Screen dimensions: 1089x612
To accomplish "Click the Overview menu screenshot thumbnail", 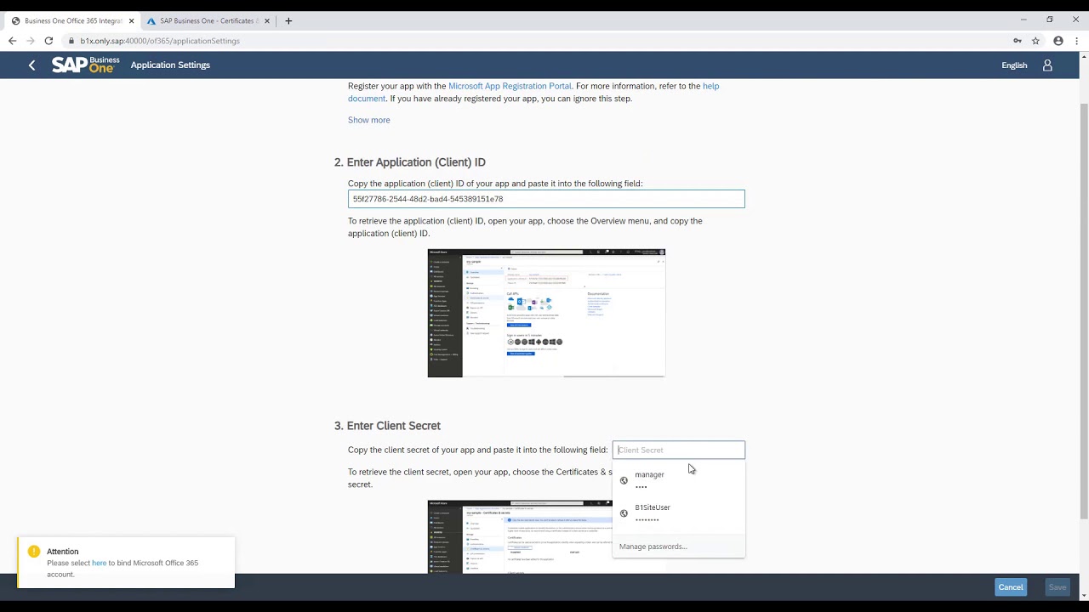I will 546,313.
